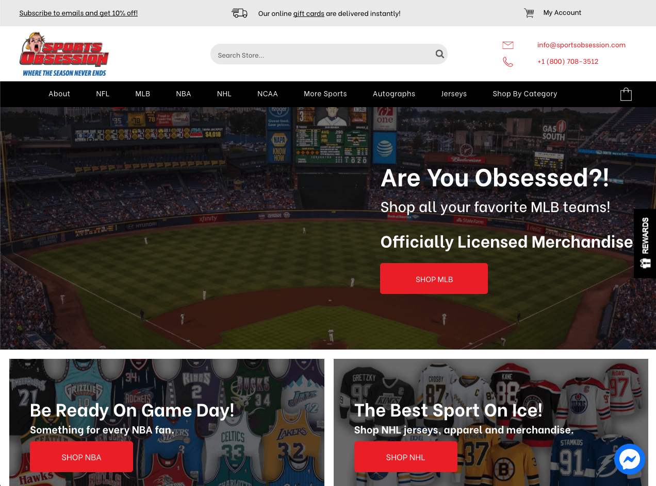The image size is (656, 486).
Task: Open the More Sports menu
Action: point(325,94)
